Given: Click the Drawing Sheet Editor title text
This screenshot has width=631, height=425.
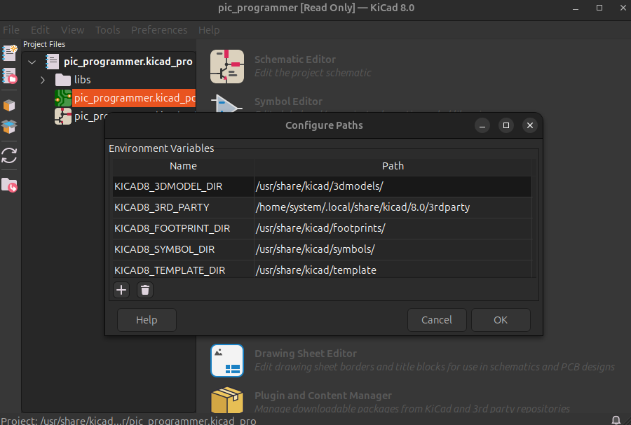Looking at the screenshot, I should click(306, 354).
